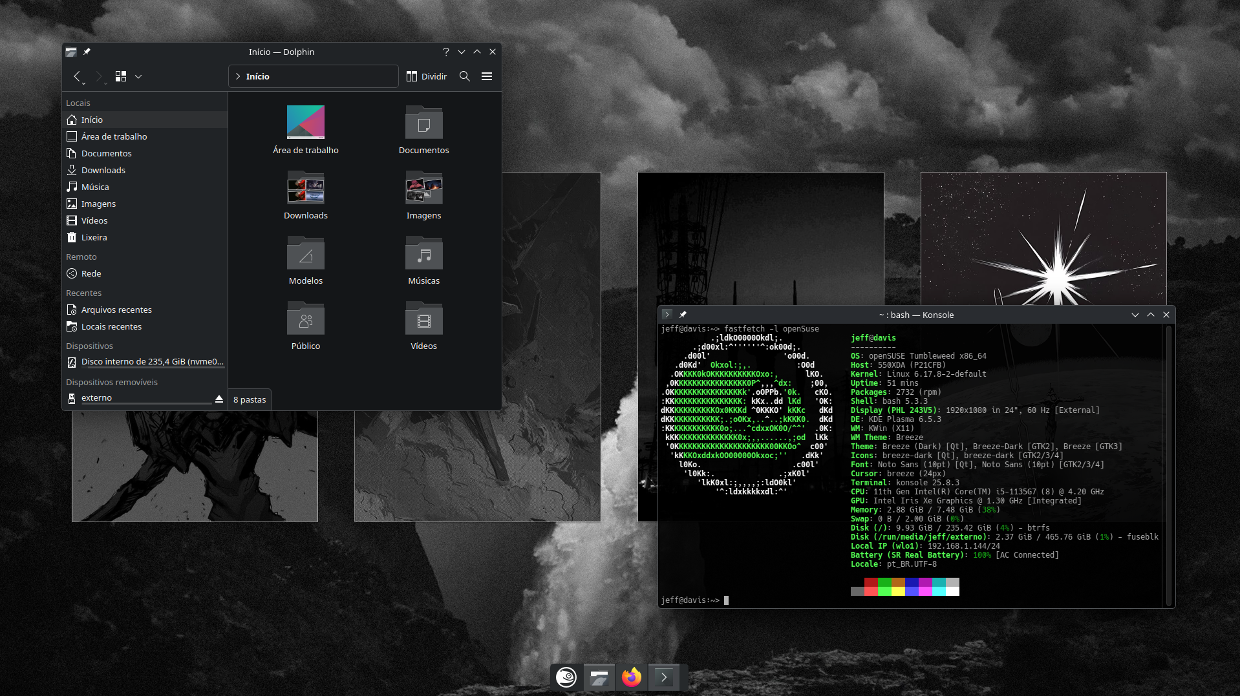
Task: Go back with the back arrow
Action: (77, 76)
